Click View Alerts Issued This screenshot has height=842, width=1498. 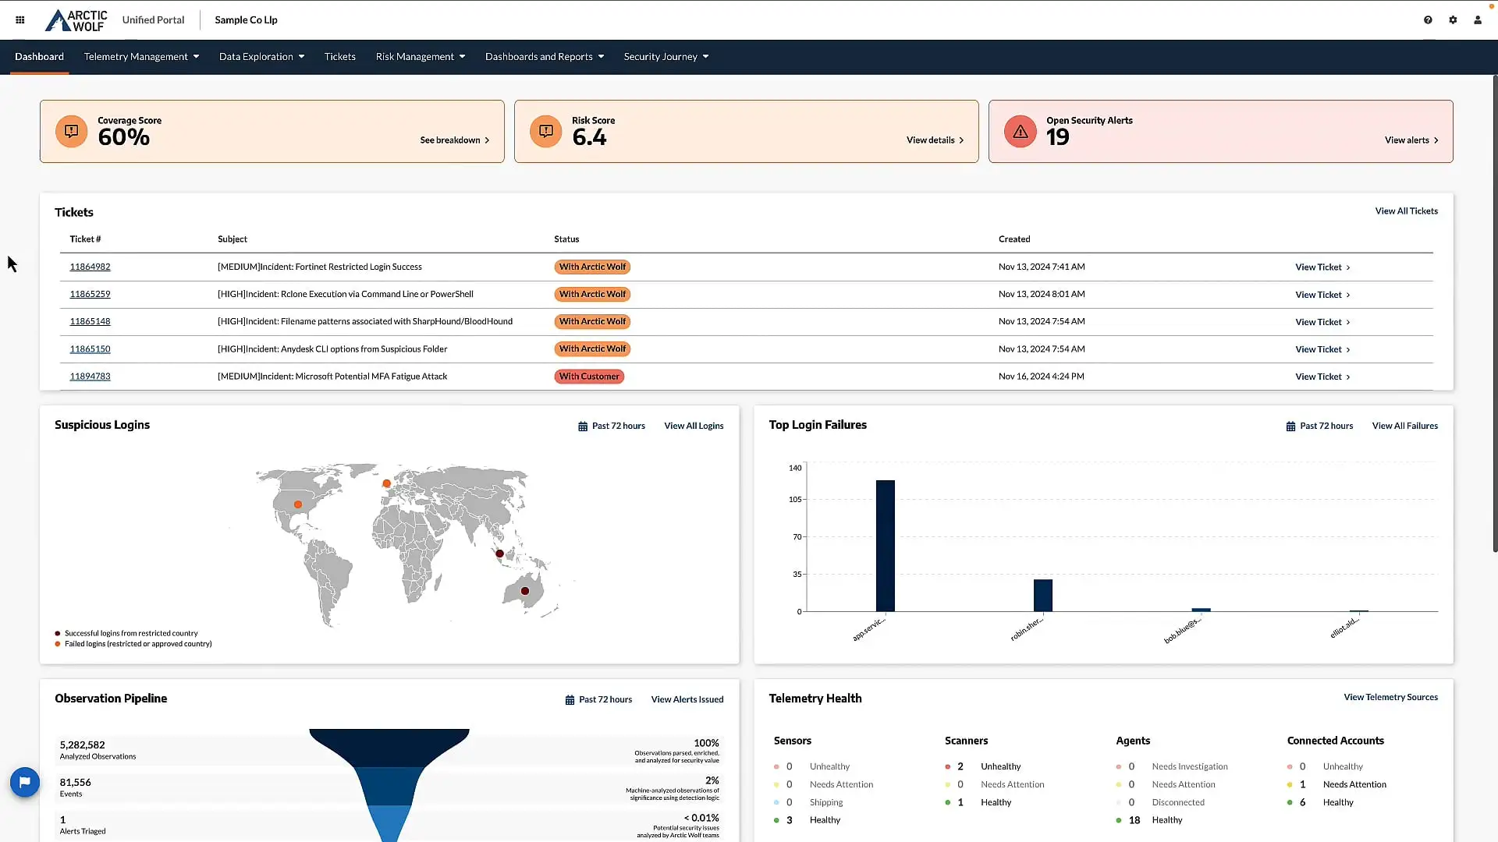click(687, 700)
